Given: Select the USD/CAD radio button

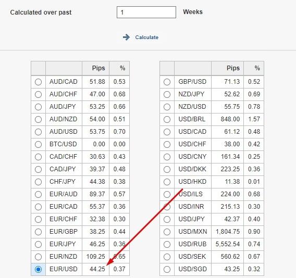Looking at the screenshot, I should coord(167,132).
